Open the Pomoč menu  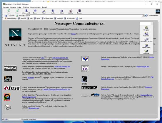[x=44, y=7]
